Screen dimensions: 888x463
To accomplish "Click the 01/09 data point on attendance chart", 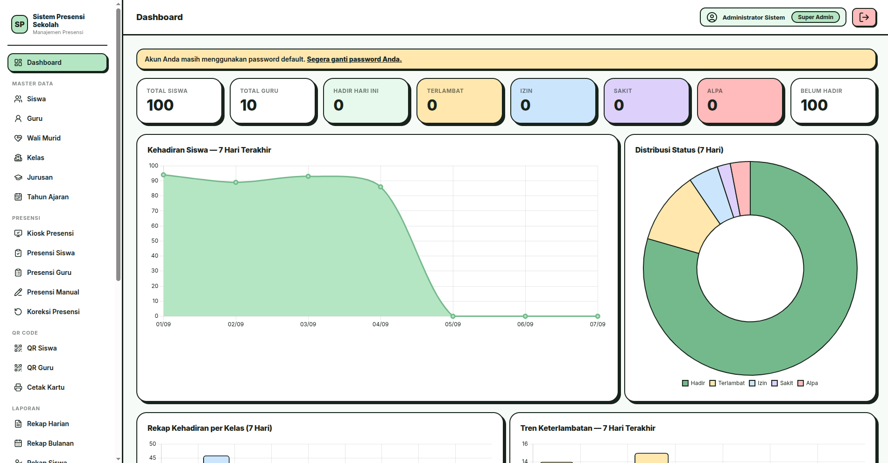I will pos(163,175).
